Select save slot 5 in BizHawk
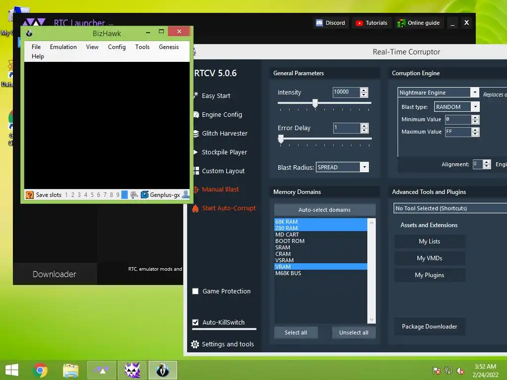Image resolution: width=507 pixels, height=380 pixels. [92, 194]
